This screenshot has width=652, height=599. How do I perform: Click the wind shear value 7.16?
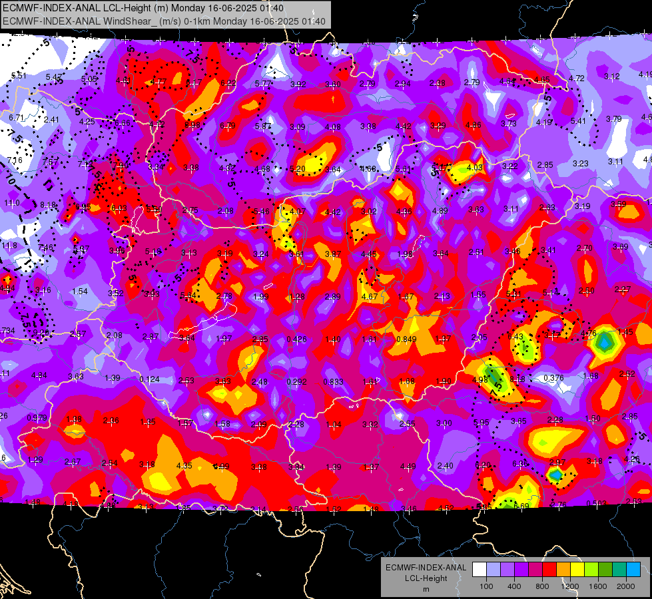pos(15,160)
